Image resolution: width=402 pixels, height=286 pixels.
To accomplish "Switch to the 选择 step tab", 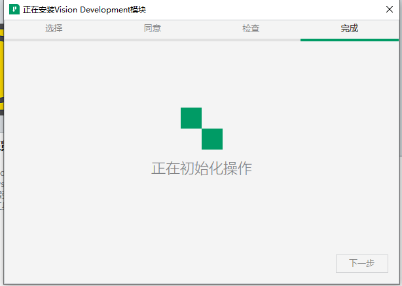I will pyautogui.click(x=54, y=28).
